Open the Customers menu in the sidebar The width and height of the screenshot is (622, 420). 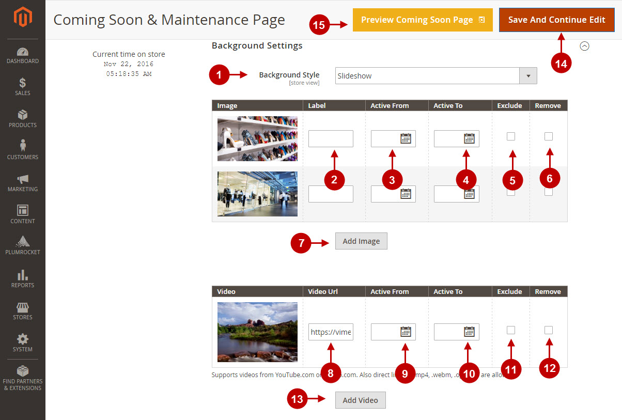[x=23, y=151]
